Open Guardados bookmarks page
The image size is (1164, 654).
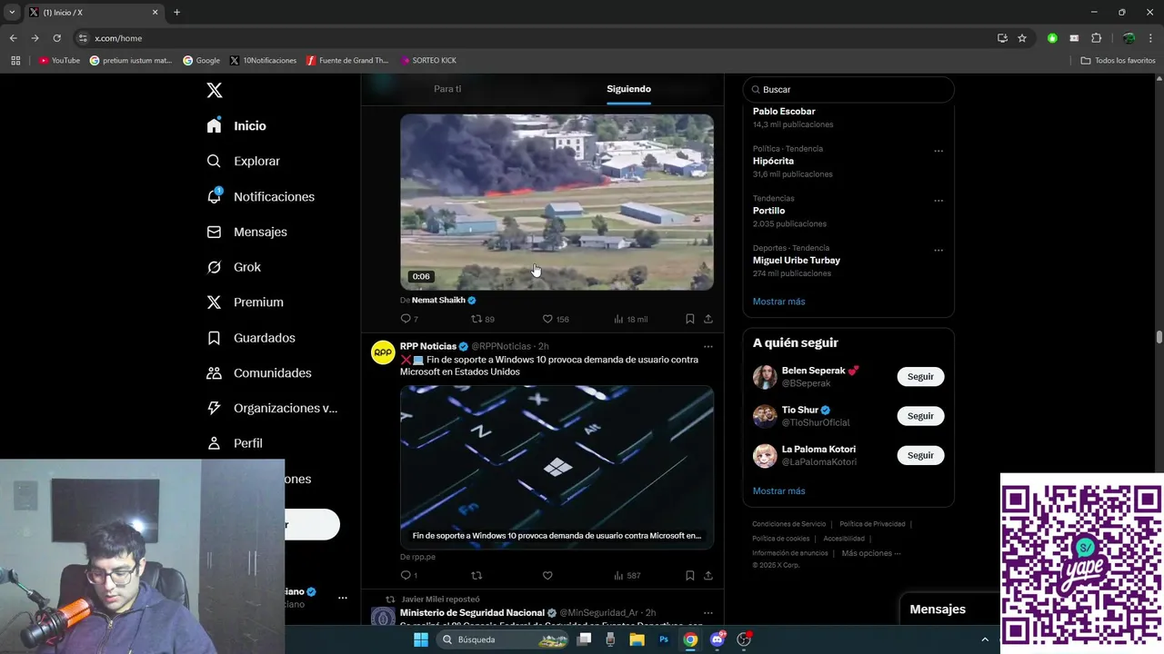tap(251, 338)
